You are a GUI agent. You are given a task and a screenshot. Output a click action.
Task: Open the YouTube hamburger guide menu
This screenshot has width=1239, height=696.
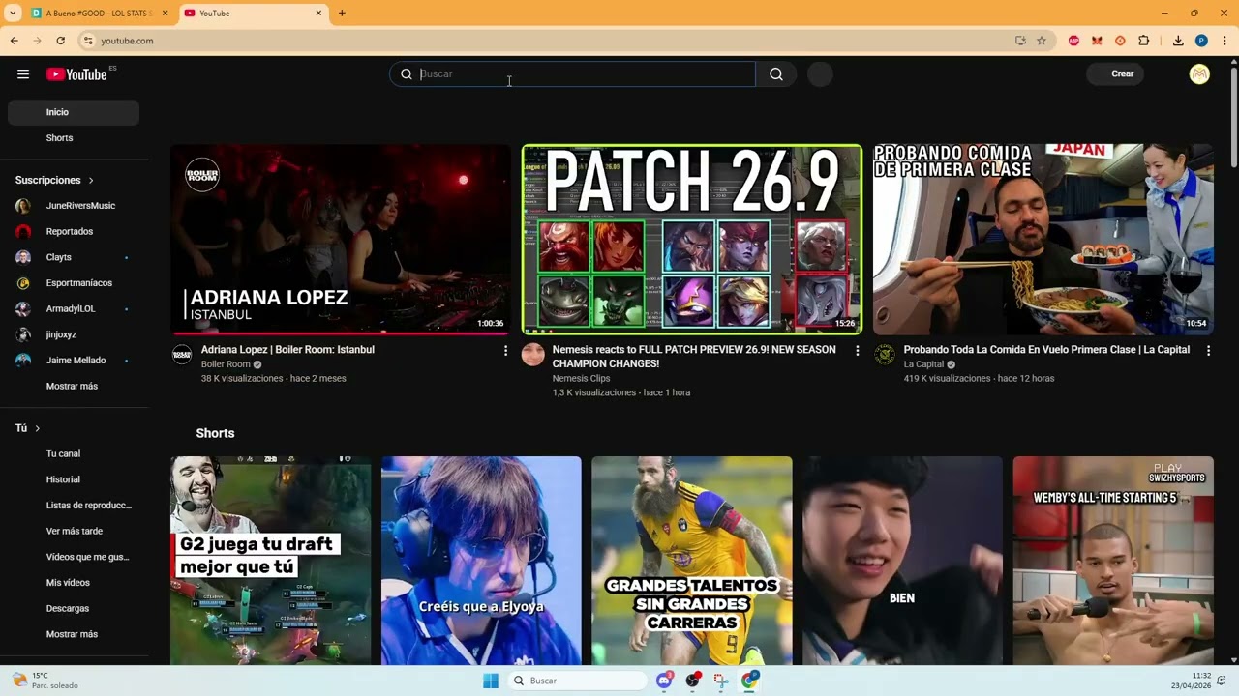pos(23,74)
